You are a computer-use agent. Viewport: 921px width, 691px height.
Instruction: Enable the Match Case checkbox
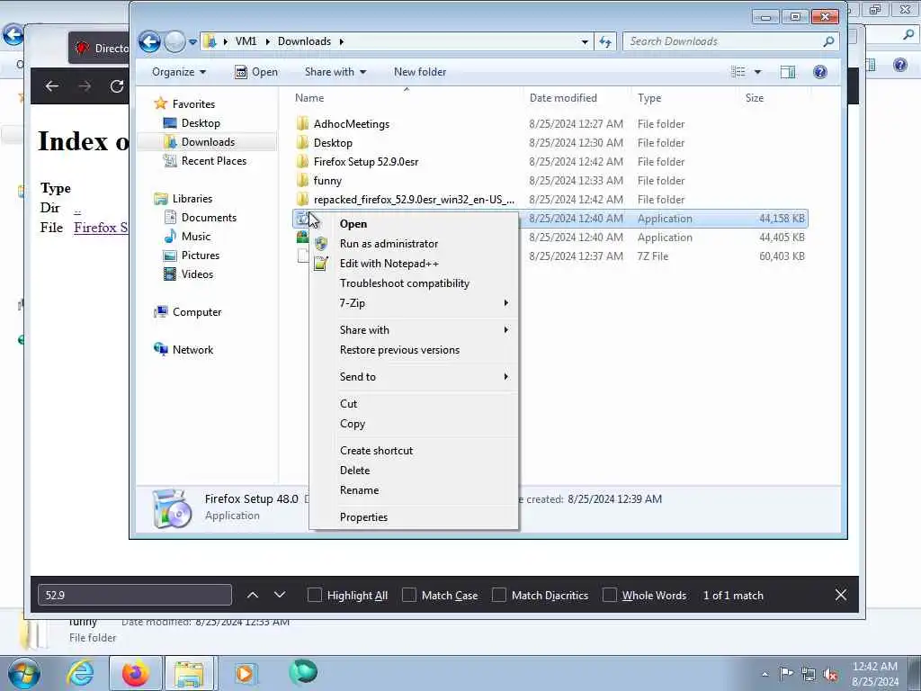[x=409, y=596]
